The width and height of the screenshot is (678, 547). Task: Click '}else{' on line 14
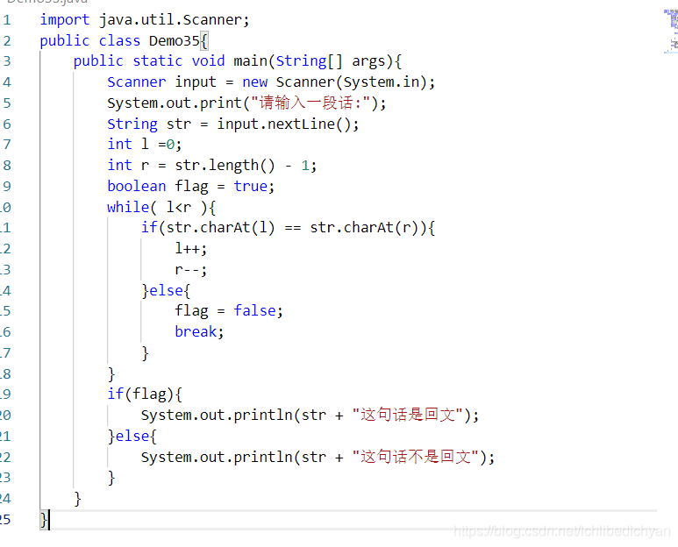pyautogui.click(x=166, y=290)
